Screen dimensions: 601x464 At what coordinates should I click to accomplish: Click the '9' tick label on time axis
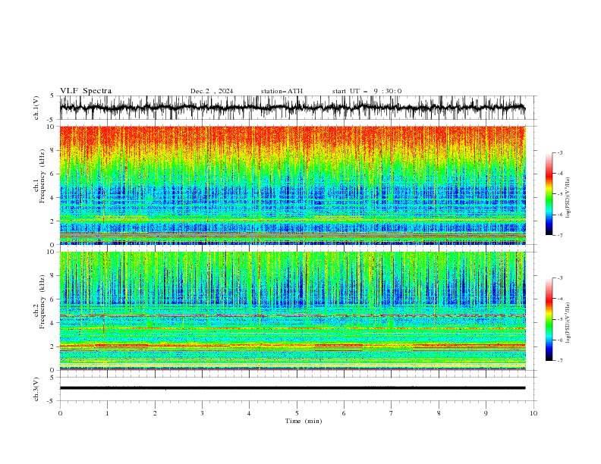click(486, 413)
